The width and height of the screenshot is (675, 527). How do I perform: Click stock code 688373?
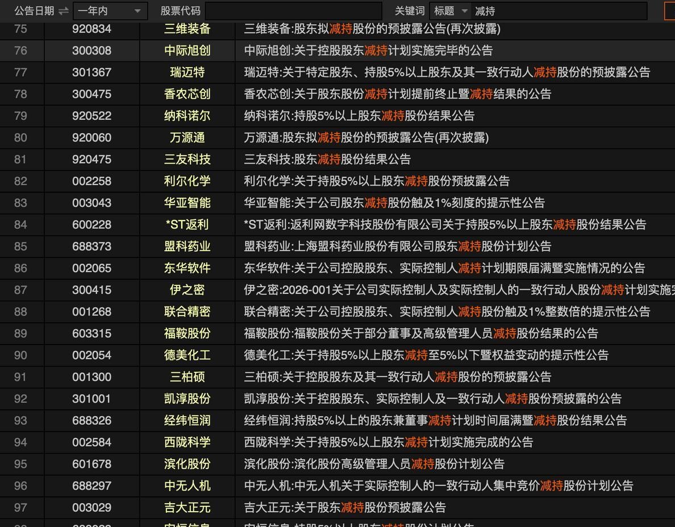click(91, 246)
